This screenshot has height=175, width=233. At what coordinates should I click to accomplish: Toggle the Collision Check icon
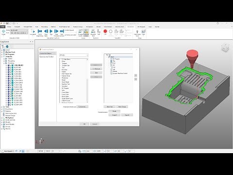click(86, 33)
